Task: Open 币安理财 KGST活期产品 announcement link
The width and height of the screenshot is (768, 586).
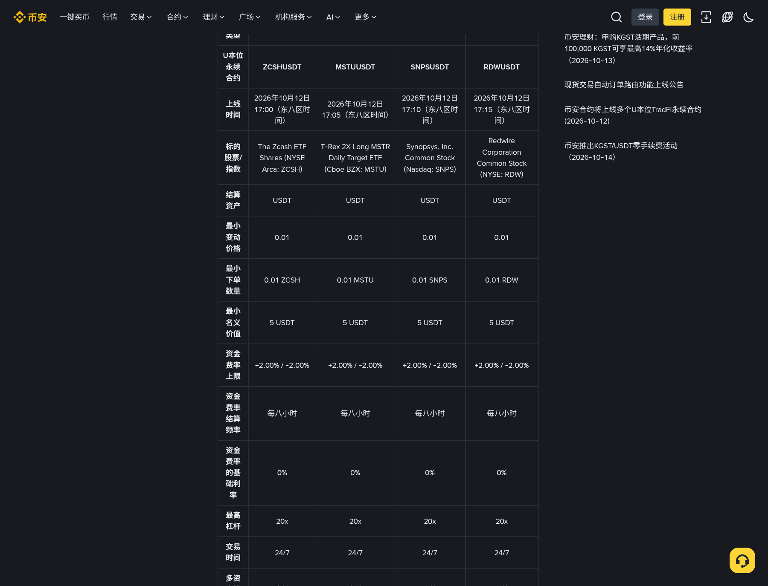Action: [x=628, y=48]
